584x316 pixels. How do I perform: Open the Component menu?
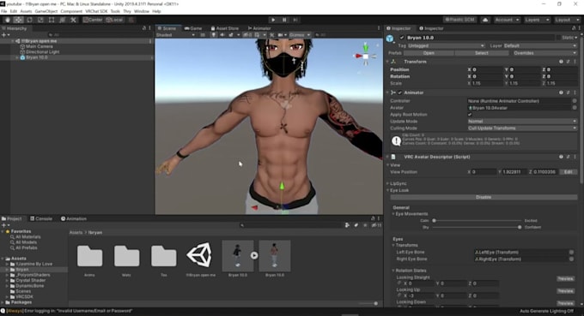pyautogui.click(x=71, y=11)
